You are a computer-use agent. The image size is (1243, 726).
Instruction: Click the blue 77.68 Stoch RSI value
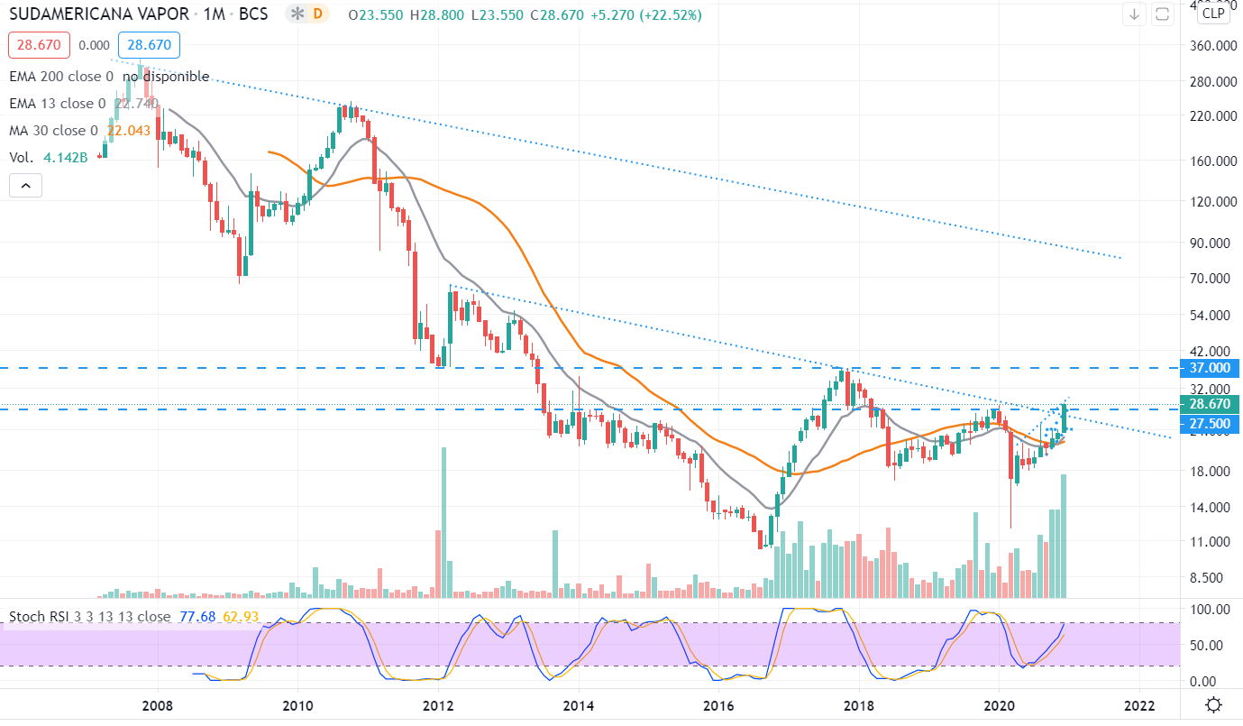[x=197, y=617]
